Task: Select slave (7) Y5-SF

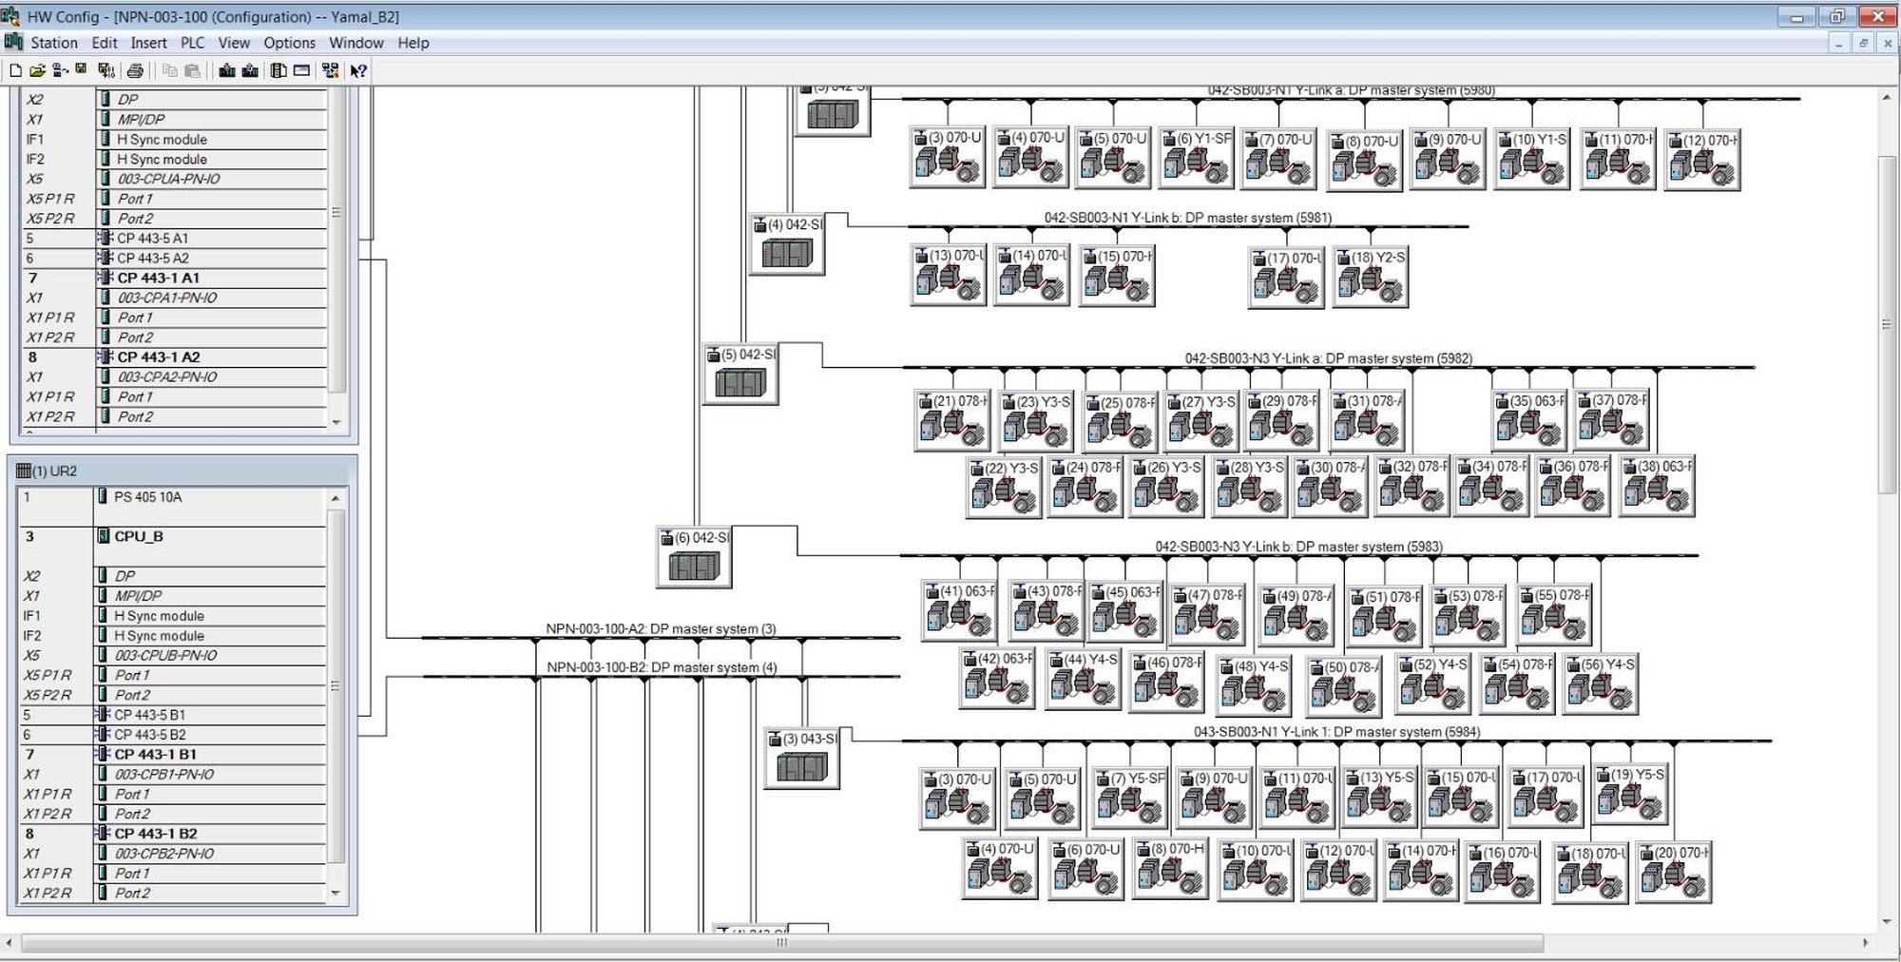Action: [x=1128, y=798]
